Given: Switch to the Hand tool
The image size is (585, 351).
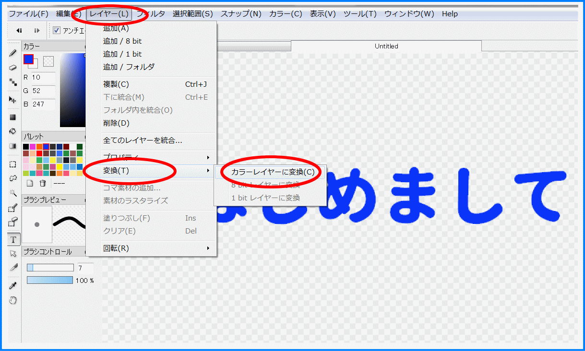Looking at the screenshot, I should point(13,300).
